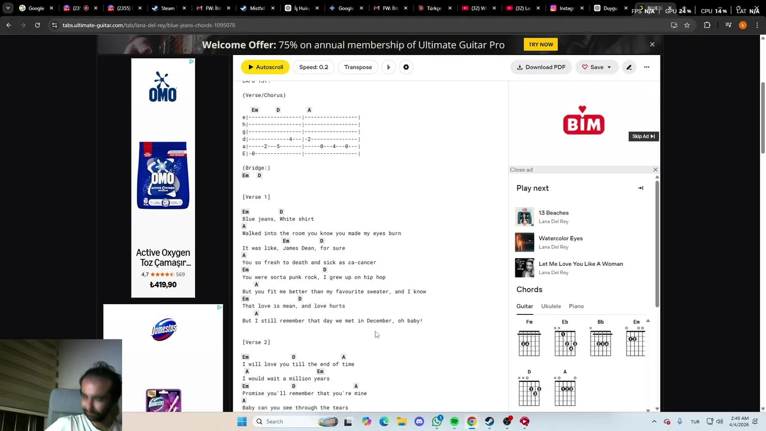Dismiss the Welcome Offer banner
This screenshot has height=431, width=766.
pyautogui.click(x=652, y=44)
